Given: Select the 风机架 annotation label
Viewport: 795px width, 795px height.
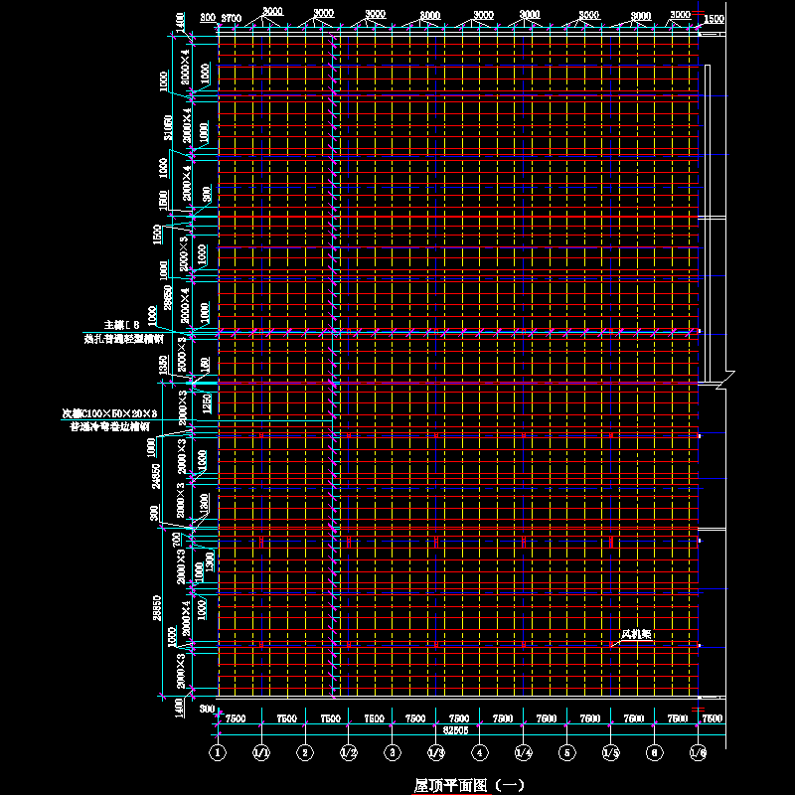Looking at the screenshot, I should click(636, 633).
